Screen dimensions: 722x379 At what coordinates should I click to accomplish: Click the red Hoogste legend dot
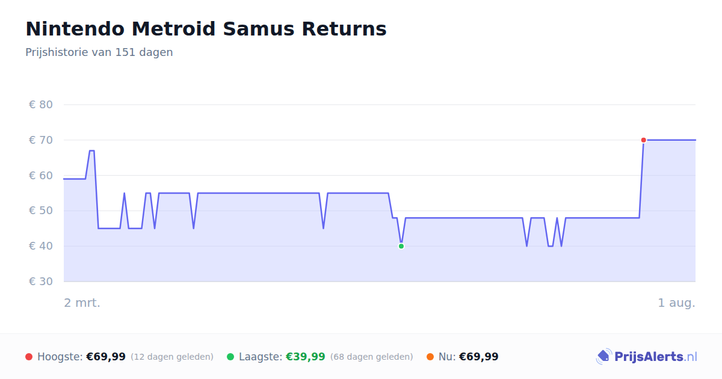tap(29, 357)
